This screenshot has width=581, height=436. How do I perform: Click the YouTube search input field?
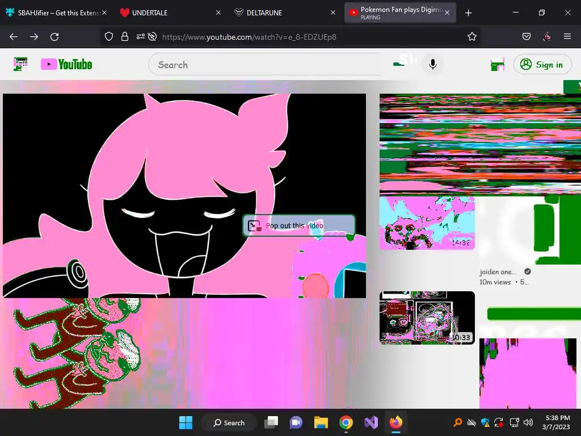click(265, 65)
